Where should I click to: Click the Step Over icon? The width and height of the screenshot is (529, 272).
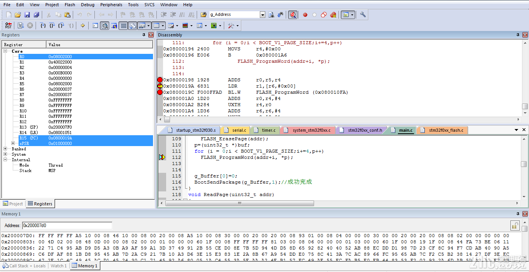(x=52, y=26)
